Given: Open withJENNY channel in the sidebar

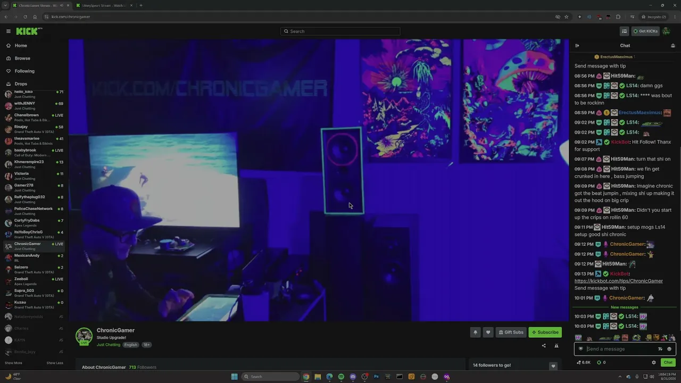Looking at the screenshot, I should 34,106.
